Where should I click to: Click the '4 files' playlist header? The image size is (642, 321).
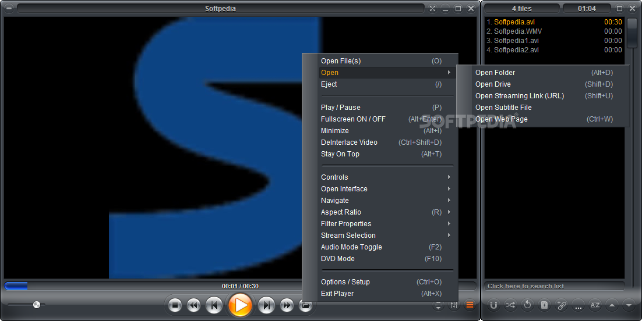point(521,9)
